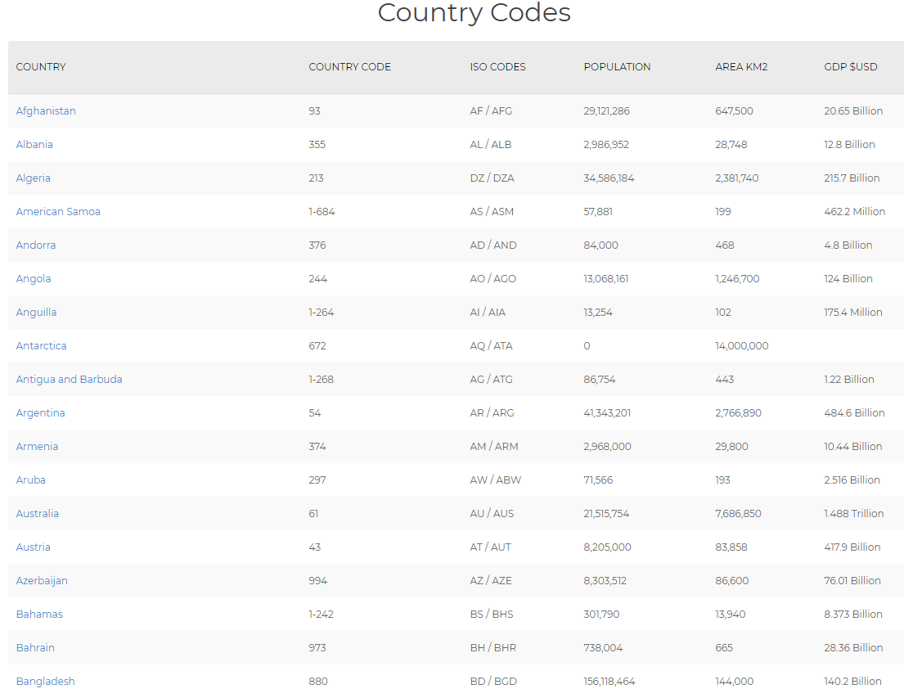Viewport: 904px width, 698px height.
Task: Click area value 144,000
Action: (x=735, y=681)
